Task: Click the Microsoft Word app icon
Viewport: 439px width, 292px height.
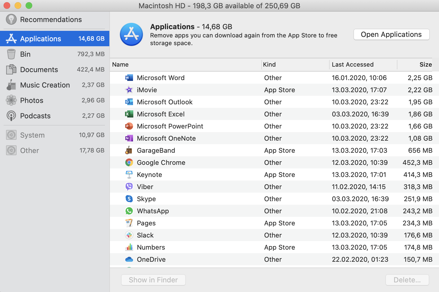Action: coord(129,78)
